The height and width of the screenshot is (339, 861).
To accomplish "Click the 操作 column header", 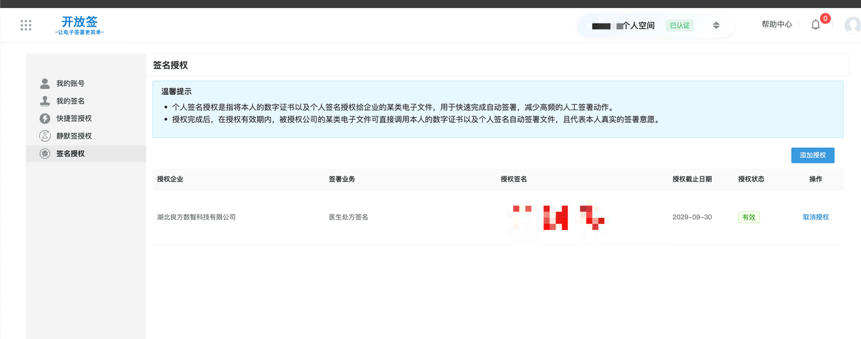I will pyautogui.click(x=816, y=179).
